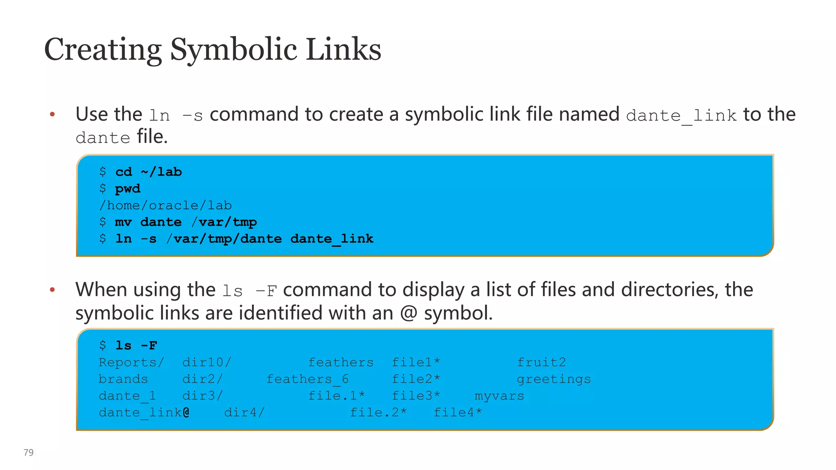836x470 pixels.
Task: Click the 'brands' entry
Action: tap(123, 379)
